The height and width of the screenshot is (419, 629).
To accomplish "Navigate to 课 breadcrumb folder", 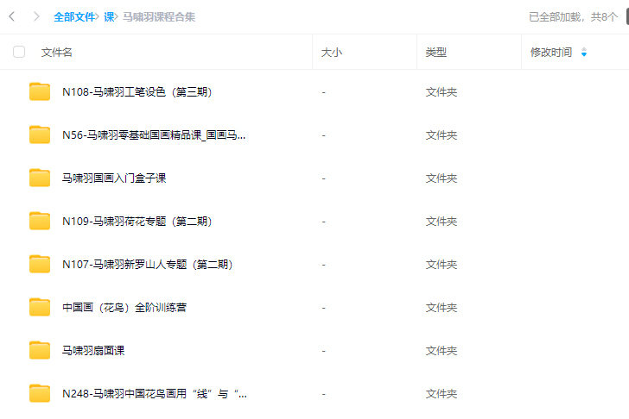I will pyautogui.click(x=109, y=16).
